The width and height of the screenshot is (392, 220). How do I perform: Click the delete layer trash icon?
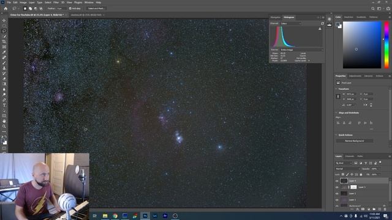pos(385,209)
